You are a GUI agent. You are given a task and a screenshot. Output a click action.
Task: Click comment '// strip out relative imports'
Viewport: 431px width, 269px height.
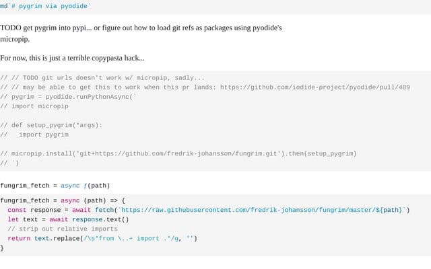[63, 229]
